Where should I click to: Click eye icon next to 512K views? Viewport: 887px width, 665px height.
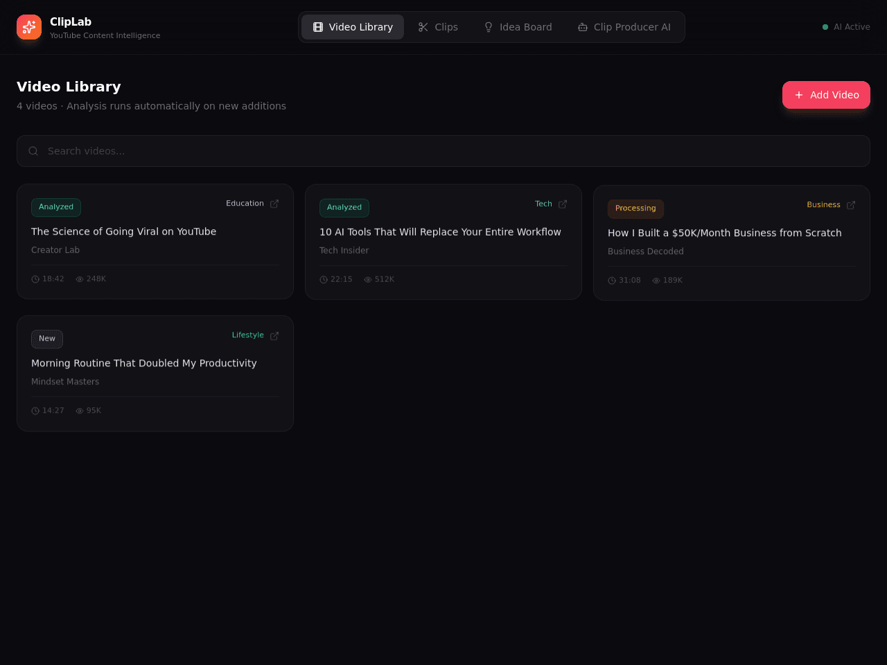[368, 280]
